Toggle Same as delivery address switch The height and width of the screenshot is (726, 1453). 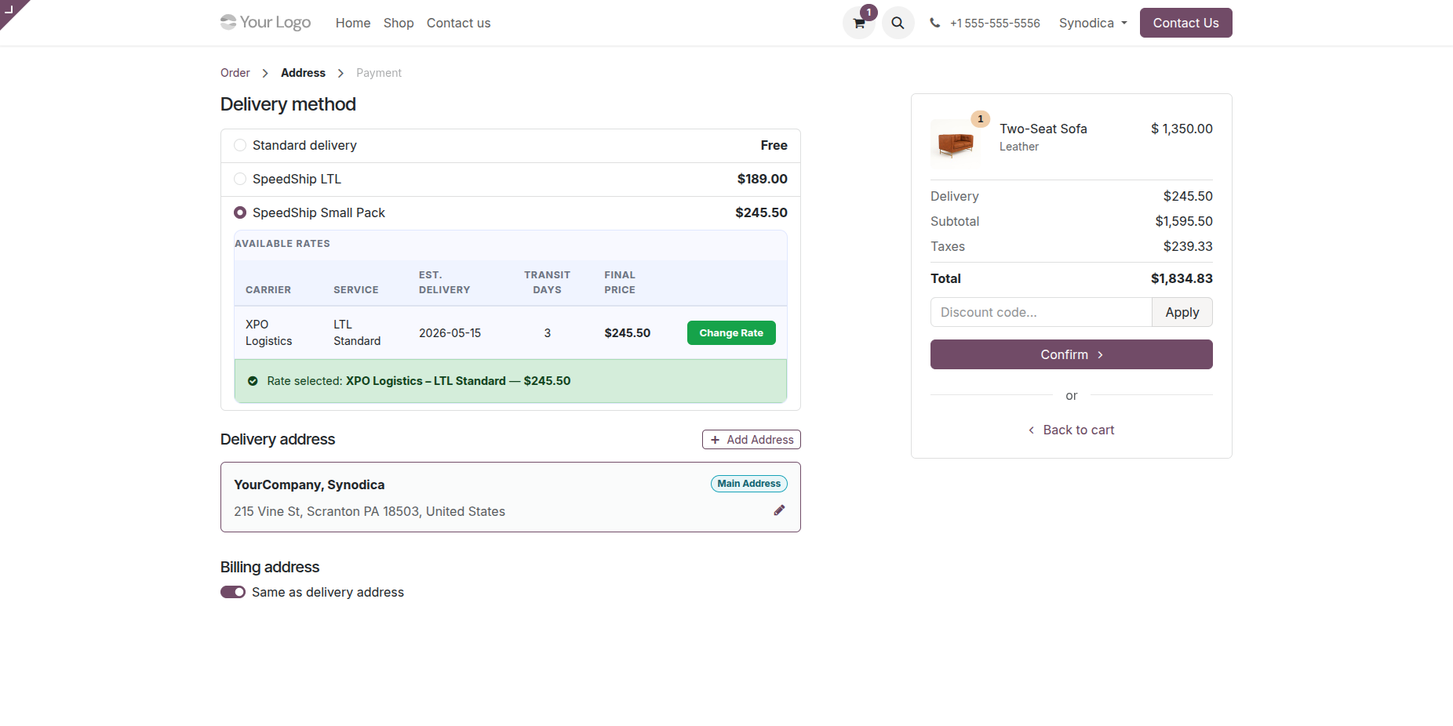[233, 592]
